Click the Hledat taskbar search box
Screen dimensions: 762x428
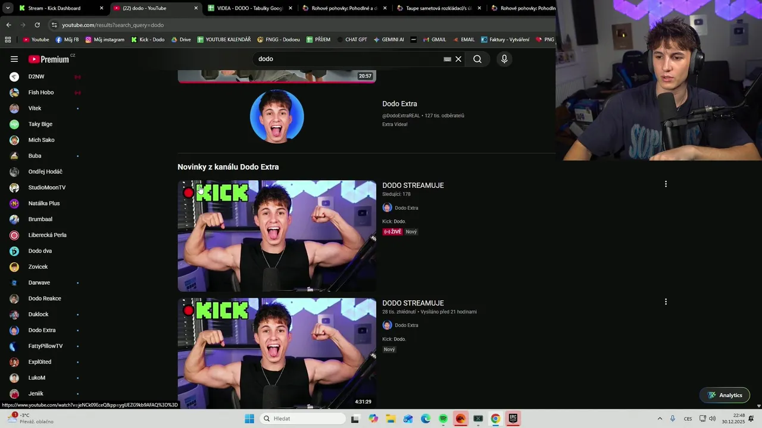coord(303,418)
